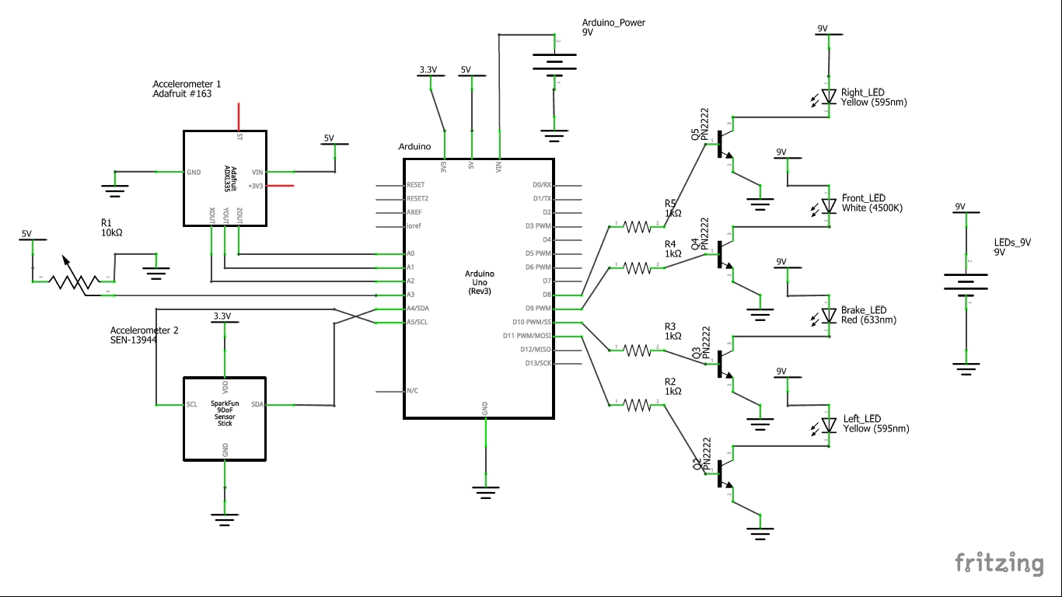Click the LEDs_9V battery symbol
This screenshot has height=597, width=1062.
[x=966, y=285]
